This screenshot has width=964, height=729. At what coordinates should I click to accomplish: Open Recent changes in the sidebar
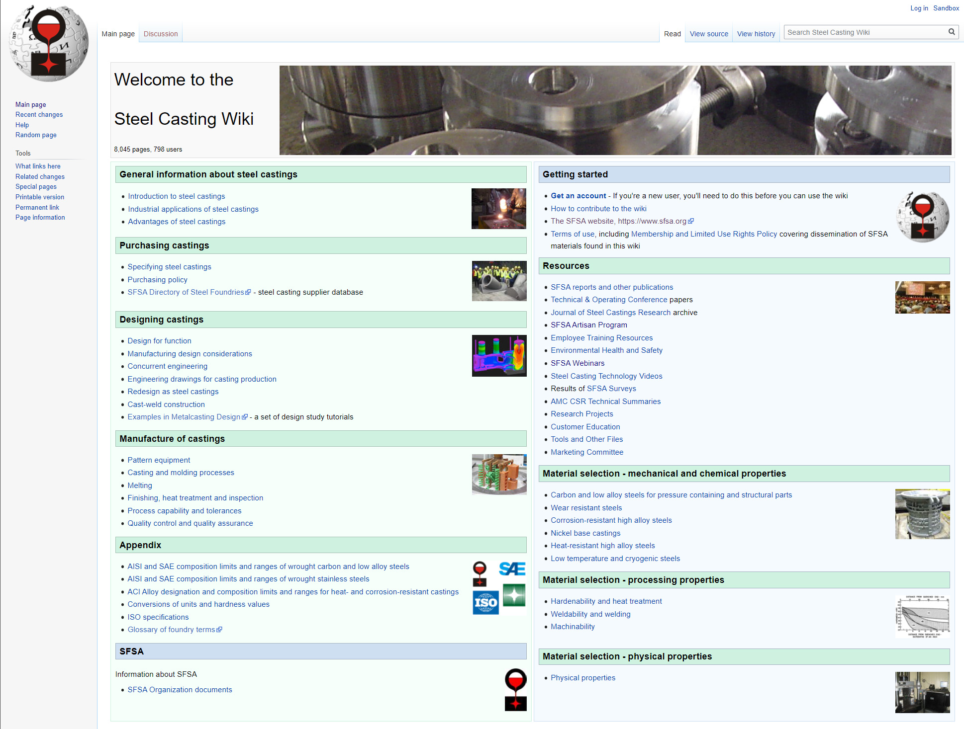pos(39,114)
